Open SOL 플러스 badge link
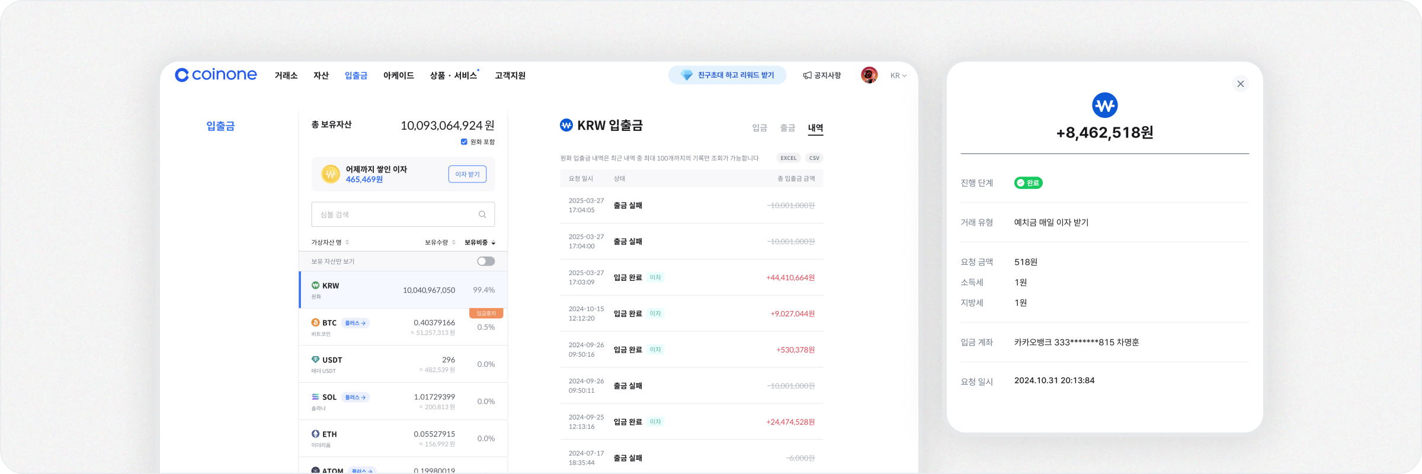The width and height of the screenshot is (1422, 474). coord(355,397)
